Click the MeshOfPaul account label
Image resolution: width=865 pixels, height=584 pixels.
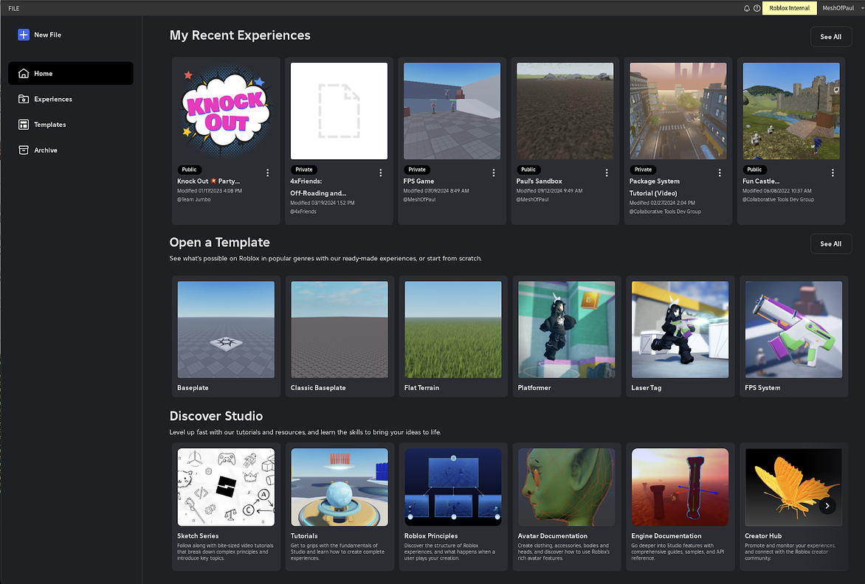tap(838, 8)
